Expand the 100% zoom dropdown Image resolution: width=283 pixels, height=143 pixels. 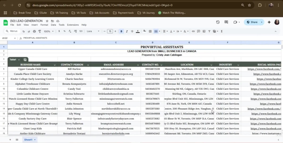pos(49,31)
